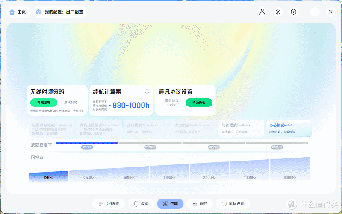Screen dimensions: 342x214
Task: Switch to the 鼠标设置 mouse settings tab
Action: [233, 204]
